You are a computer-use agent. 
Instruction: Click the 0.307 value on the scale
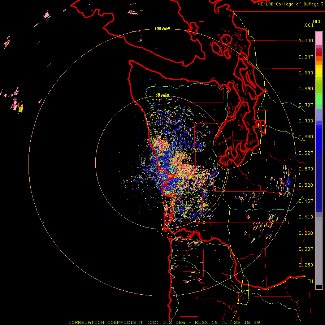click(x=306, y=249)
